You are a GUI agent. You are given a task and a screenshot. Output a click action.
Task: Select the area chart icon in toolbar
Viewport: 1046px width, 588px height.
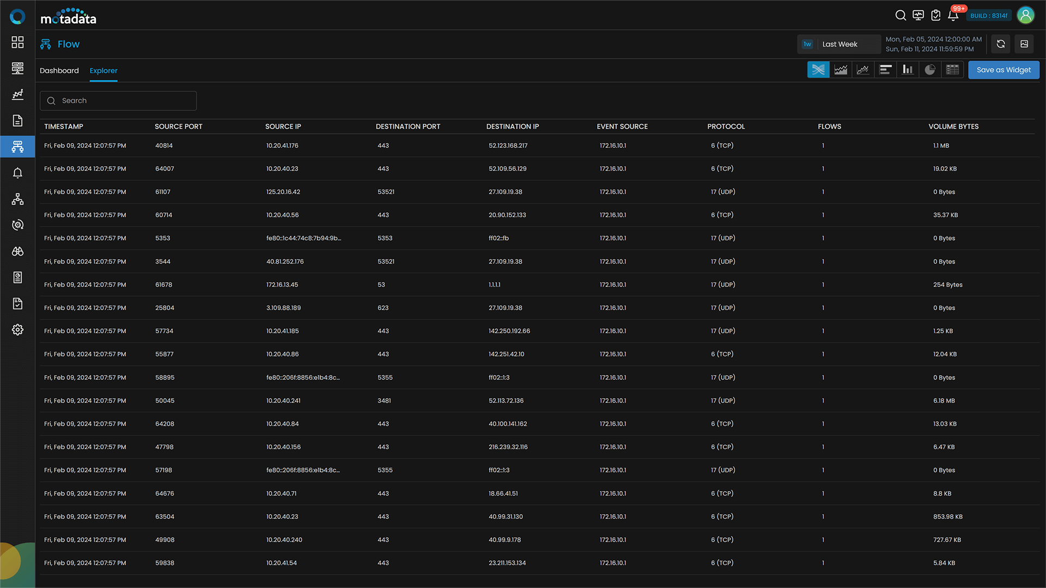[x=841, y=70]
